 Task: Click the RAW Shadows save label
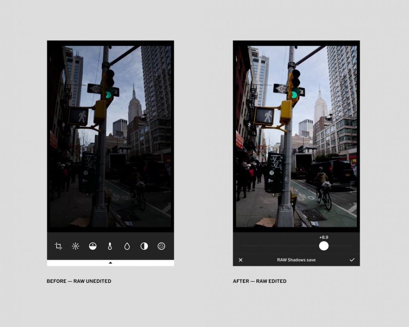pos(297,260)
